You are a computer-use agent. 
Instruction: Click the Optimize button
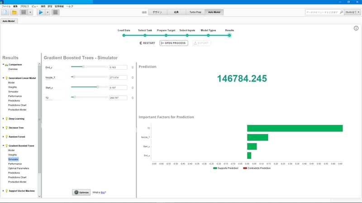(x=81, y=193)
